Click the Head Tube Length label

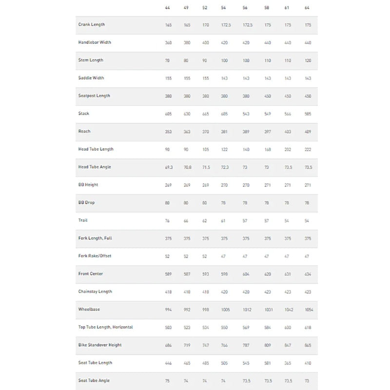coord(96,149)
